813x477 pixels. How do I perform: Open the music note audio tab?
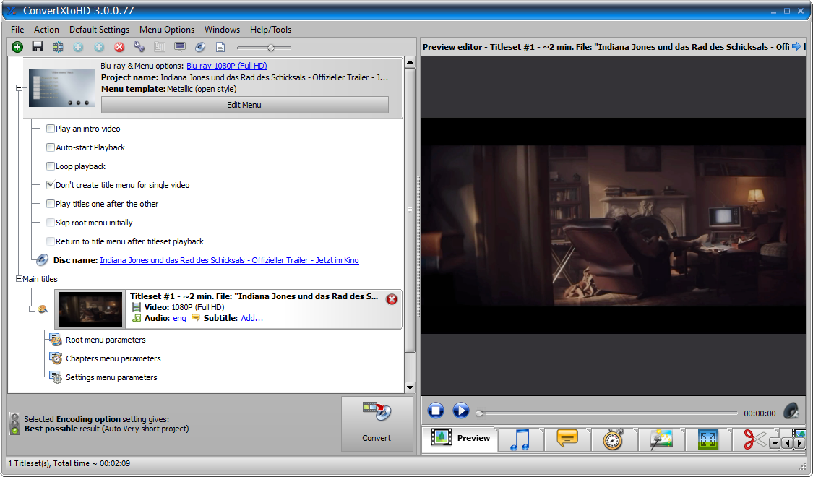[520, 439]
